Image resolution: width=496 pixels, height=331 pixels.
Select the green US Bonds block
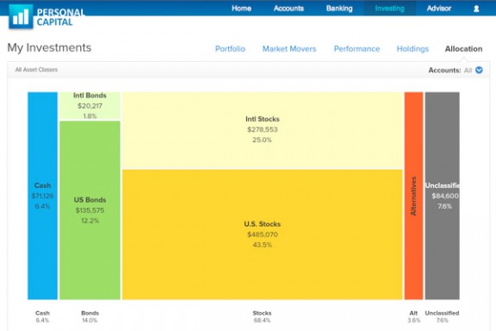coord(90,210)
